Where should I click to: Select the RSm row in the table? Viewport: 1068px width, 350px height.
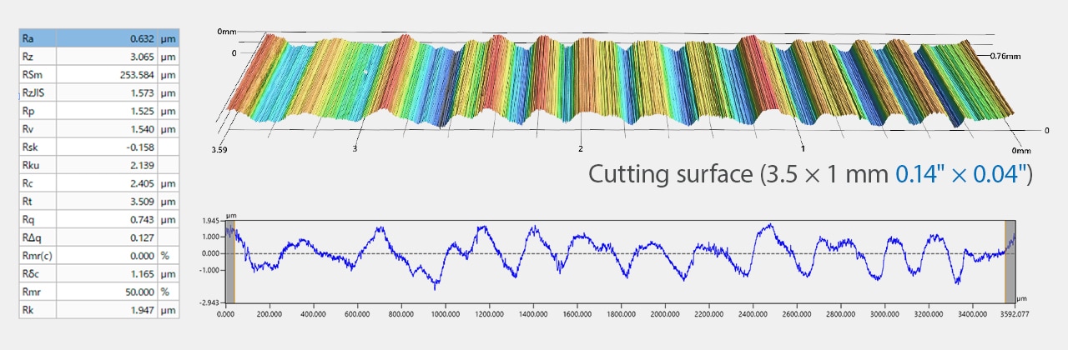coord(98,75)
